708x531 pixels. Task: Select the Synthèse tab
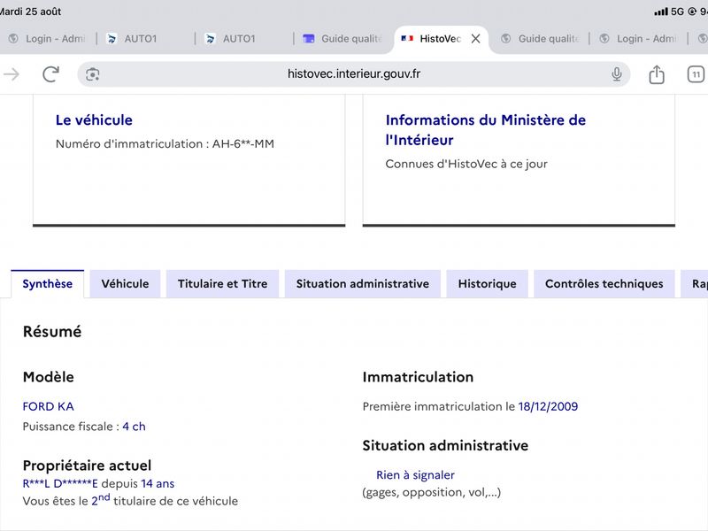[48, 283]
